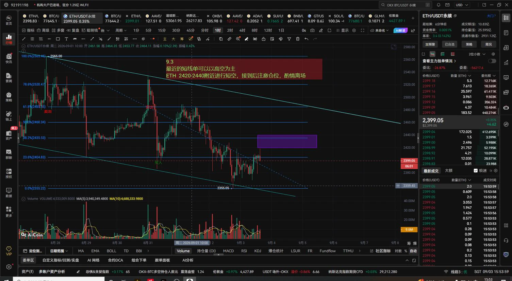Click the zoom magnifier tool in the drawing toolbar
Viewport: 512px width, 281px height.
click(238, 39)
